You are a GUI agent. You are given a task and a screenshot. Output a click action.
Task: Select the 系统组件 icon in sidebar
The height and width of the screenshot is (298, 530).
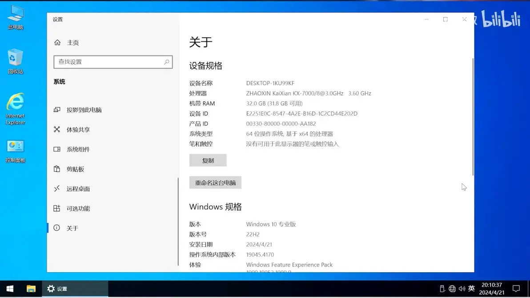click(x=57, y=149)
